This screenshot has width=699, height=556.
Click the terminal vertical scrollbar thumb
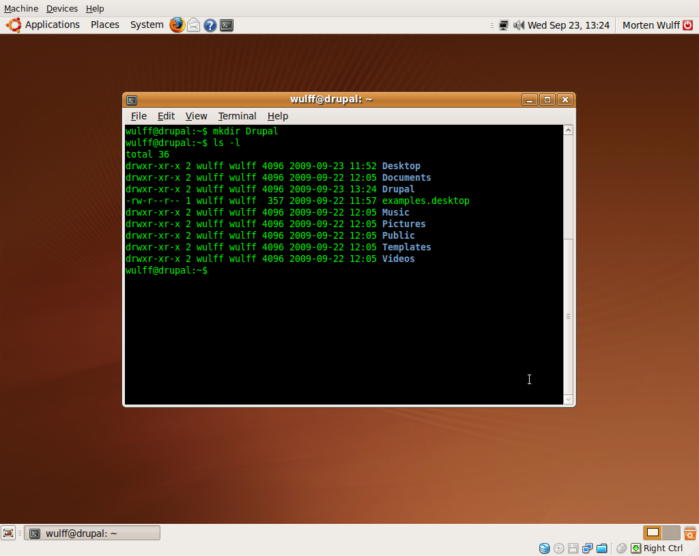[569, 317]
